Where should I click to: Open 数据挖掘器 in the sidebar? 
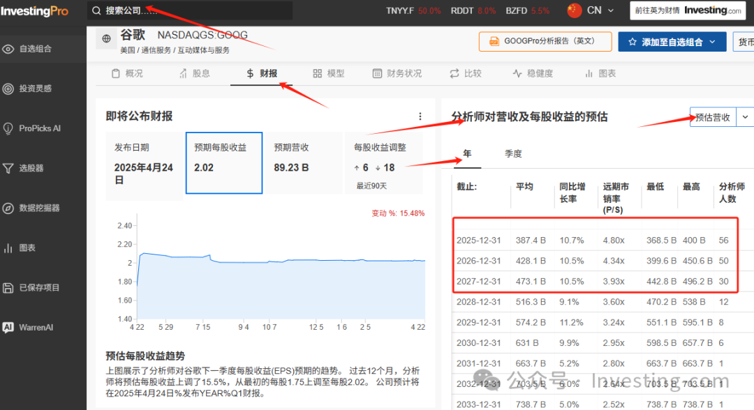(43, 208)
